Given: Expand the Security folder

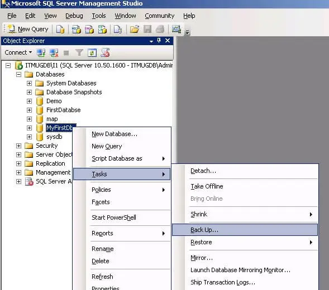Looking at the screenshot, I should (18, 146).
